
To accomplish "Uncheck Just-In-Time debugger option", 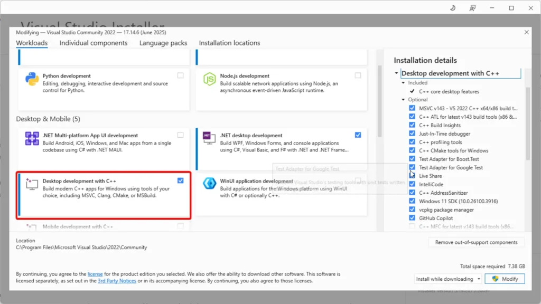I will tap(412, 134).
